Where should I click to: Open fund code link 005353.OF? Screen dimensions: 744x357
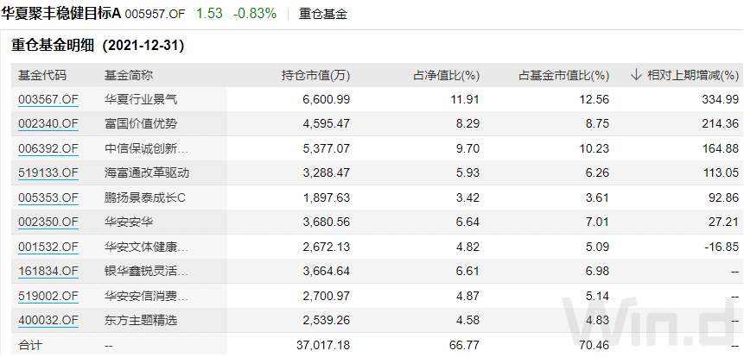(48, 197)
